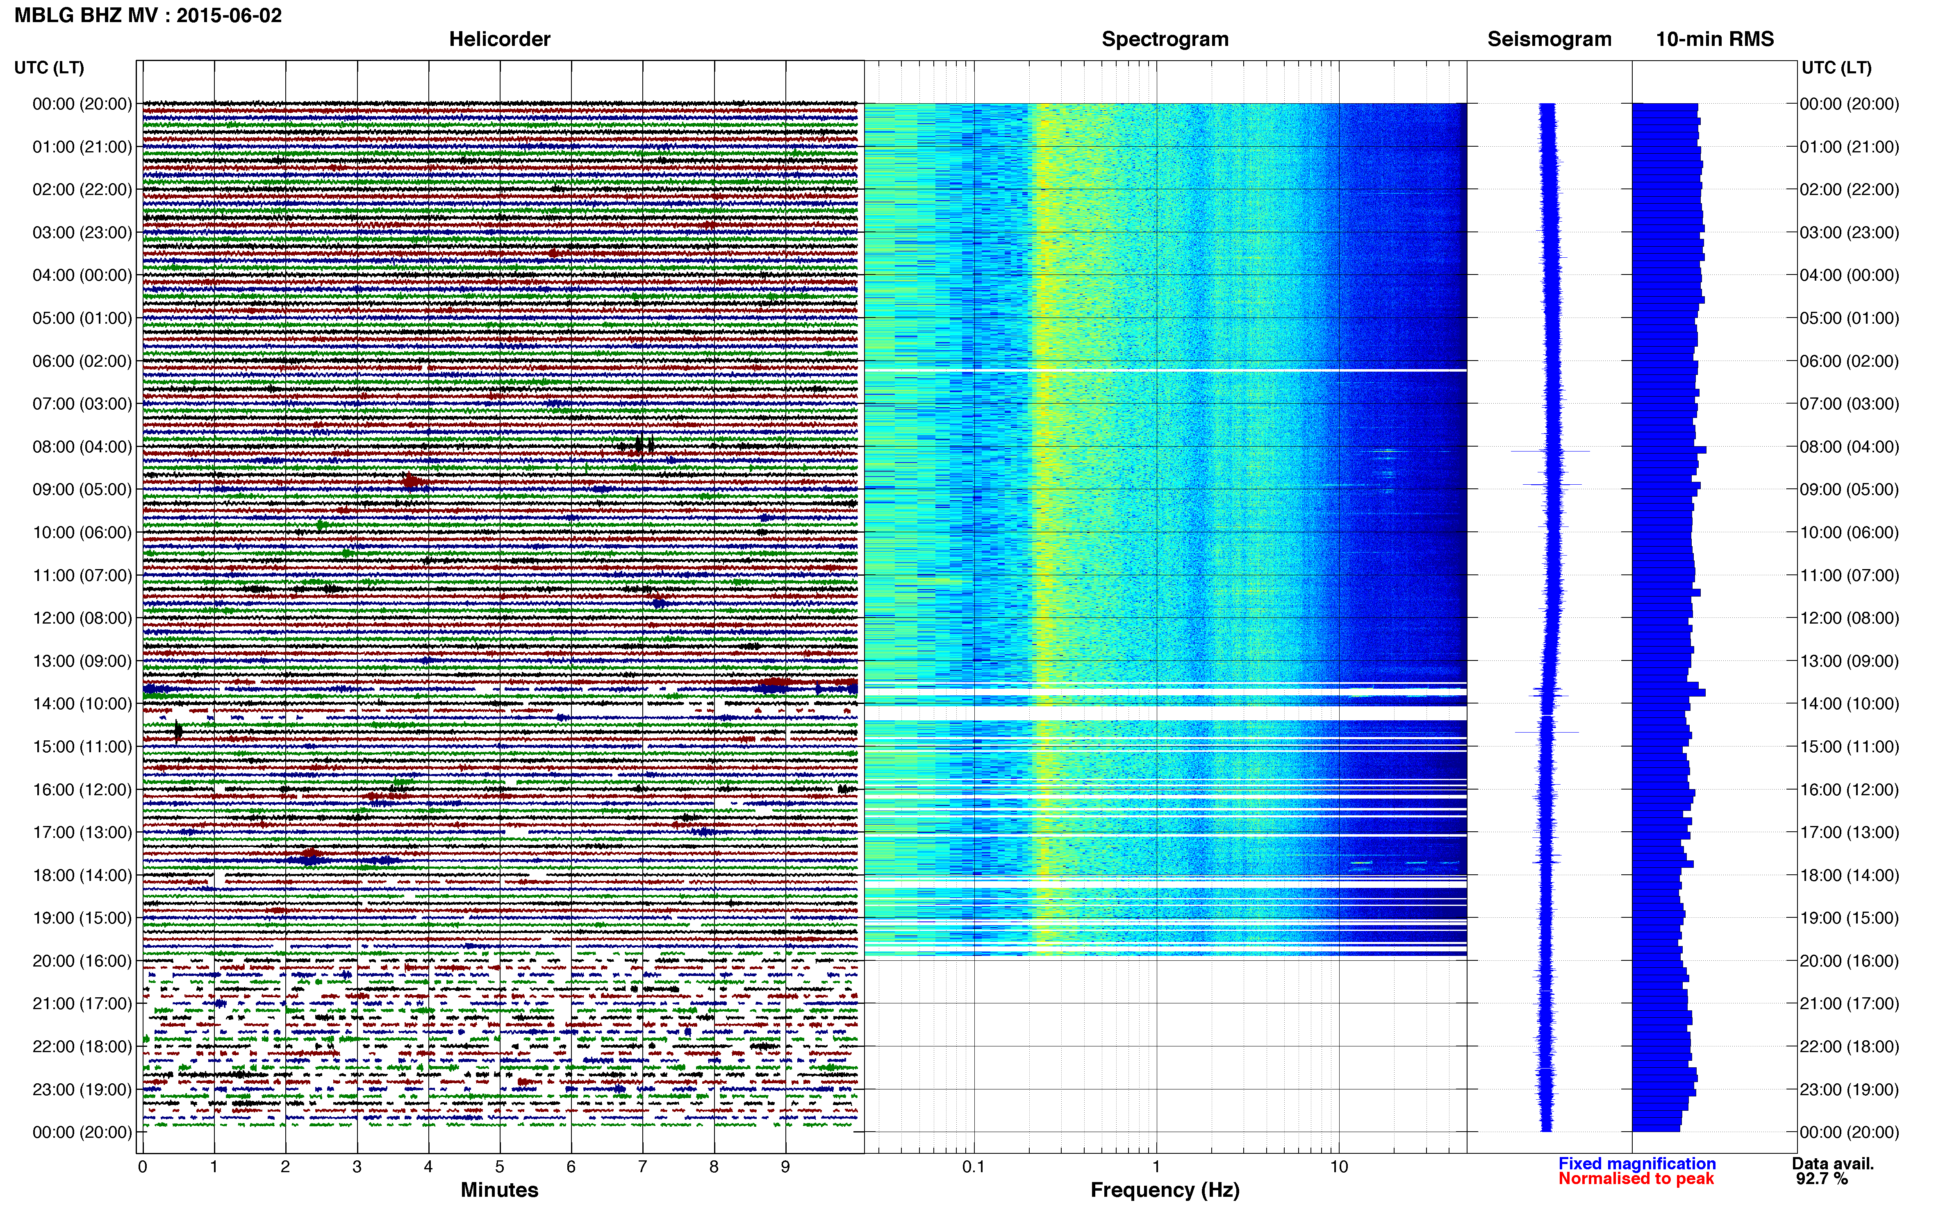Viewport: 1943px width, 1214px height.
Task: Click left time label '03:00 (23:00)'
Action: 82,233
